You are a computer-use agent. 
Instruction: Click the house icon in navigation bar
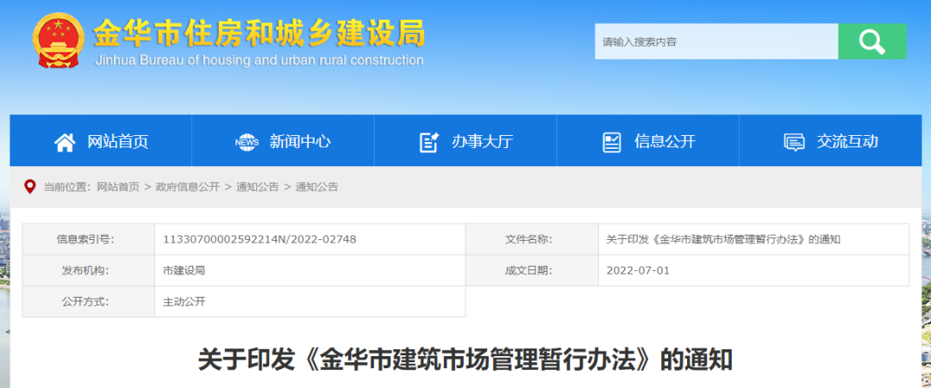click(x=65, y=142)
